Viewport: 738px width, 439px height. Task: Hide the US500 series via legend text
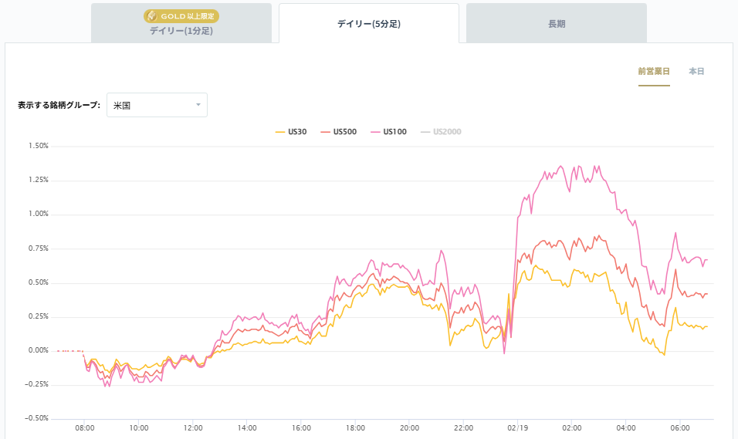tap(344, 132)
